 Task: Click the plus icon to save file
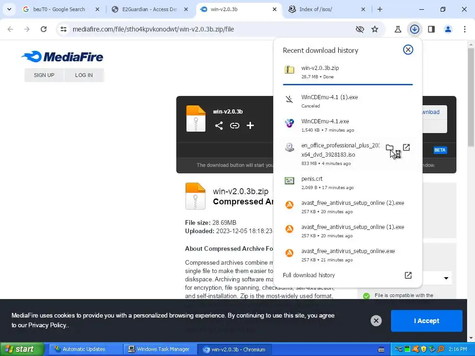pos(250,126)
